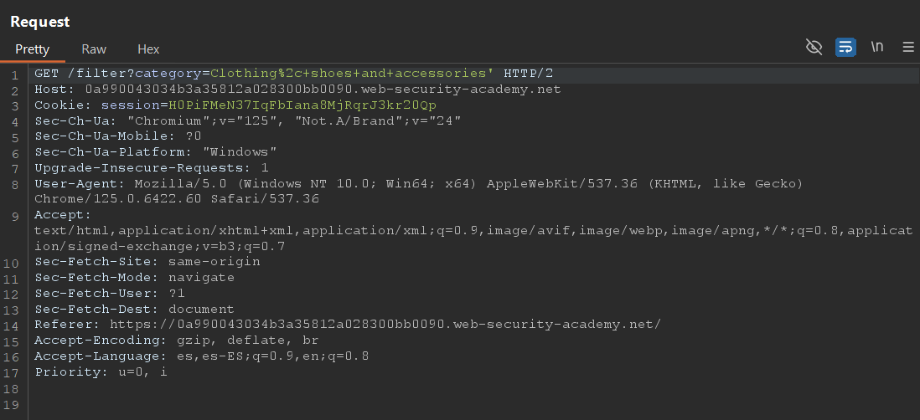Image resolution: width=920 pixels, height=420 pixels.
Task: Click the User-Agent header line
Action: (418, 191)
